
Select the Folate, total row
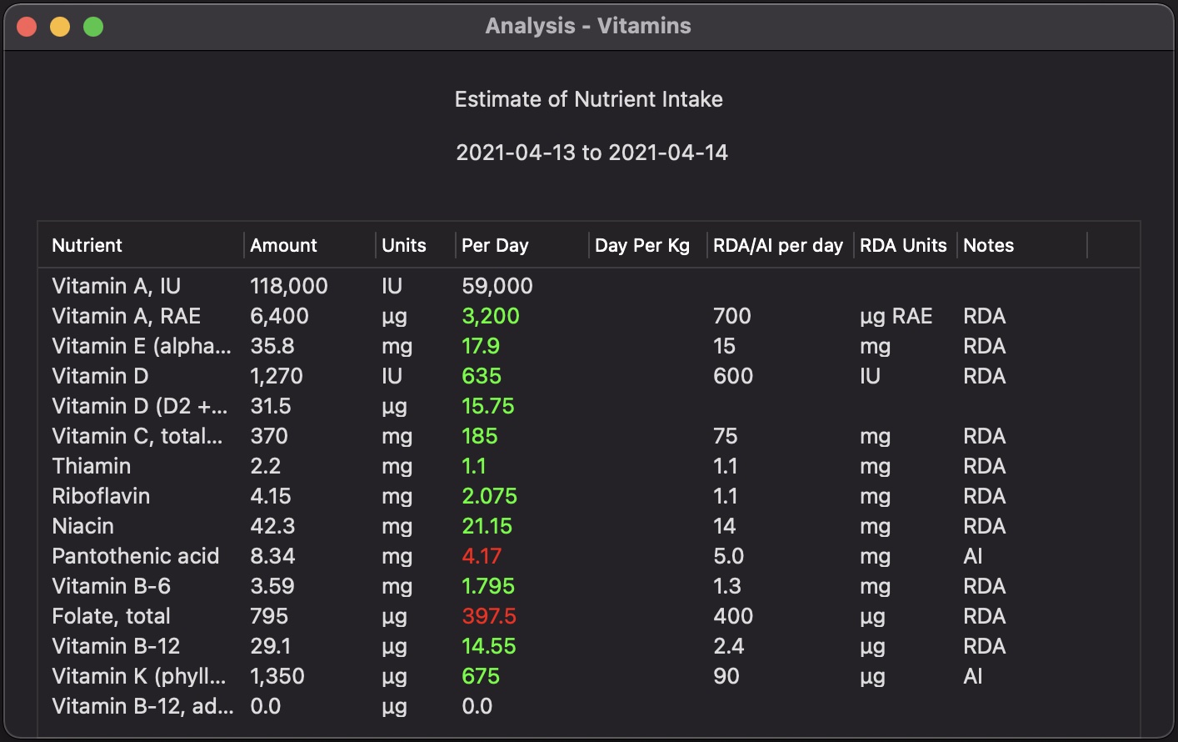111,616
